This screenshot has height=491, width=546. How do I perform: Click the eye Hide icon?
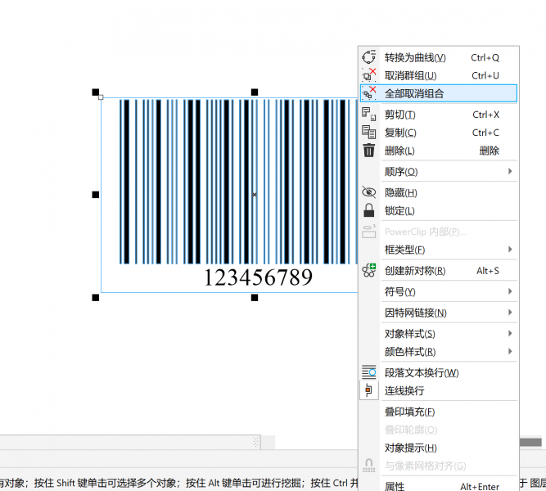(x=368, y=192)
